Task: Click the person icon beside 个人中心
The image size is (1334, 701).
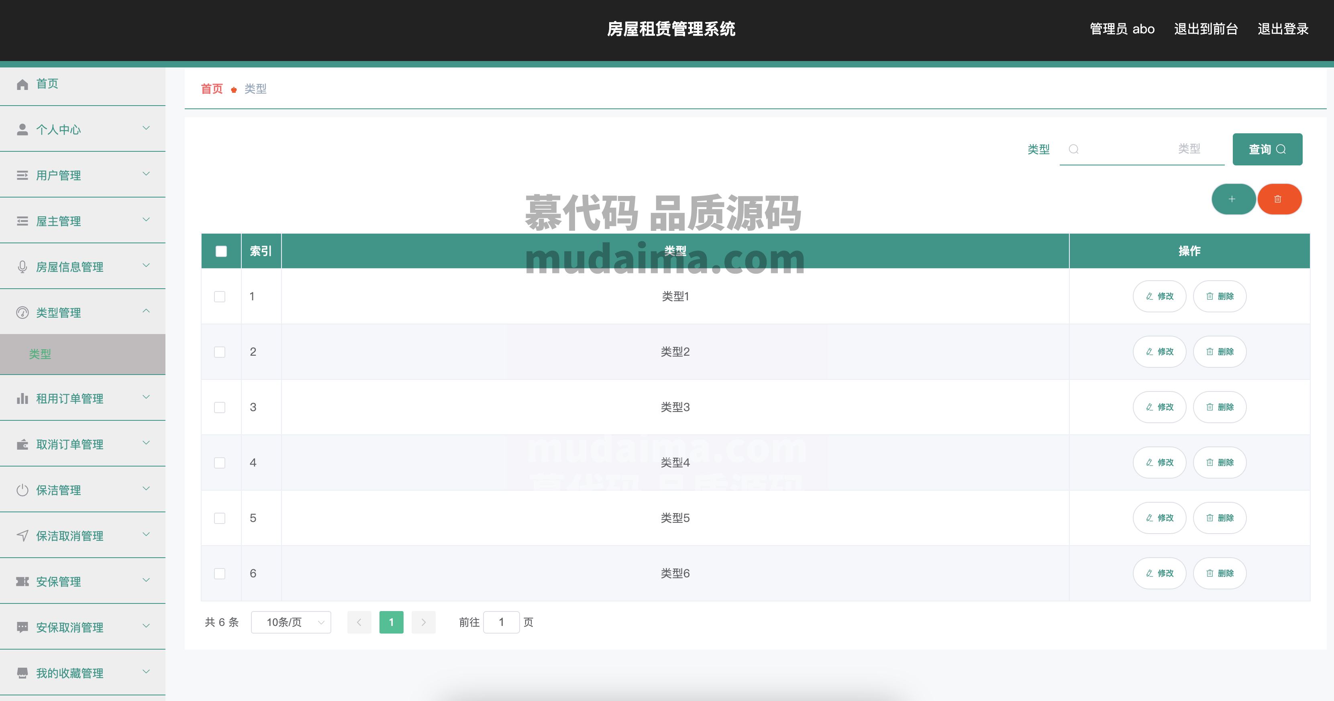Action: [x=22, y=129]
